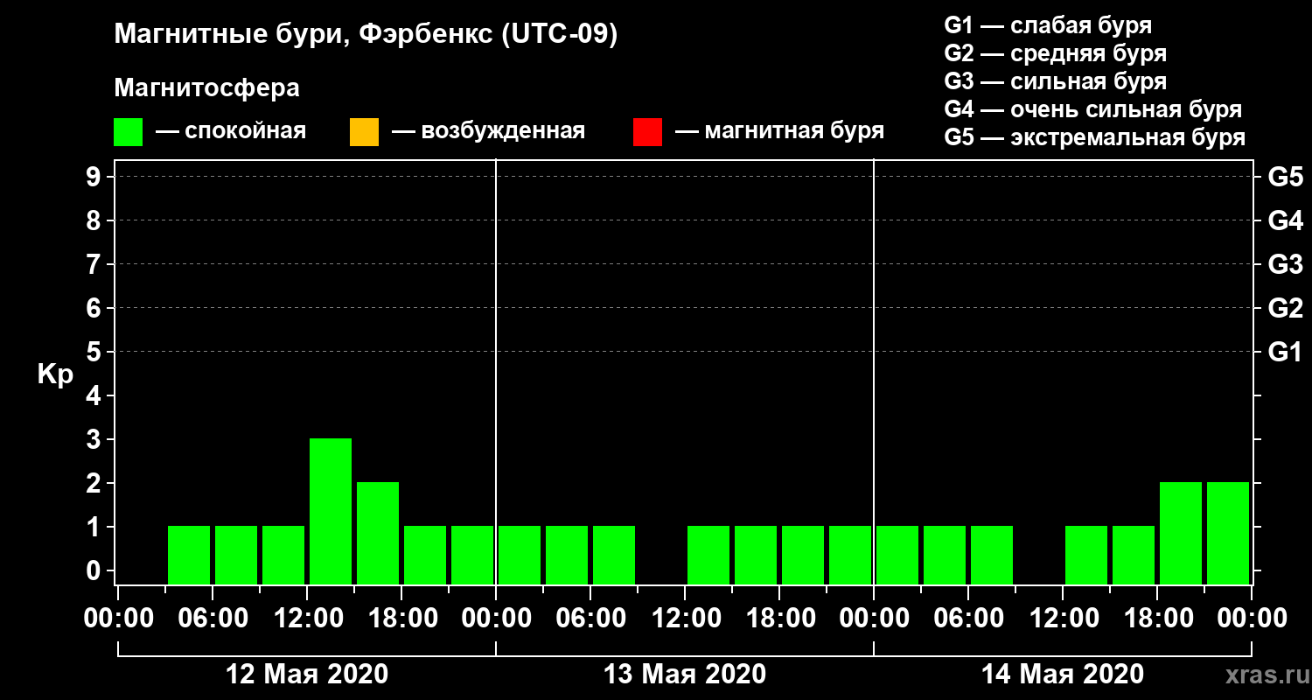Click the 'Магнитосфера' heading

tap(206, 88)
